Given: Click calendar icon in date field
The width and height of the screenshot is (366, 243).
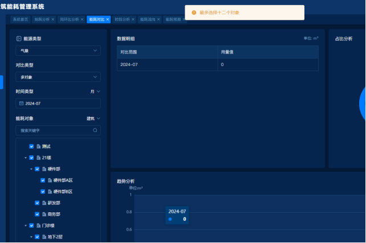Looking at the screenshot, I should (x=21, y=104).
